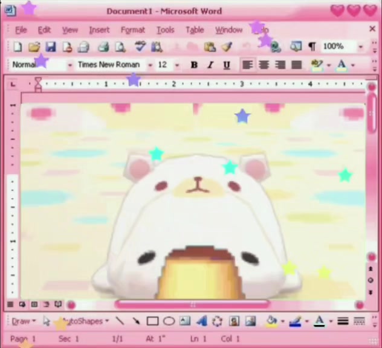The width and height of the screenshot is (382, 348).
Task: Open the Table menu
Action: coord(195,30)
